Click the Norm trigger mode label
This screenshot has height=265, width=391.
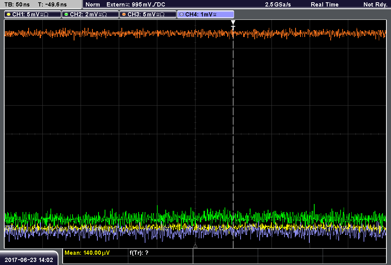[x=93, y=5]
